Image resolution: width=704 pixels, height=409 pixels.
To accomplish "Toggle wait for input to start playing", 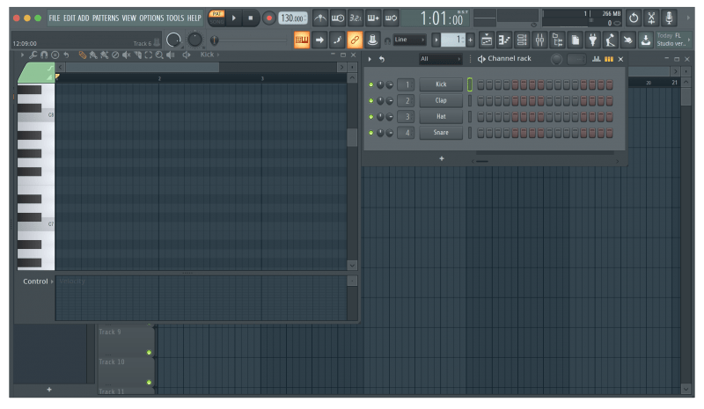I will click(x=338, y=18).
